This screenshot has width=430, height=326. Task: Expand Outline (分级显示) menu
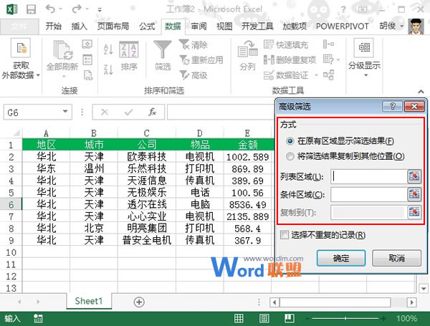(364, 59)
